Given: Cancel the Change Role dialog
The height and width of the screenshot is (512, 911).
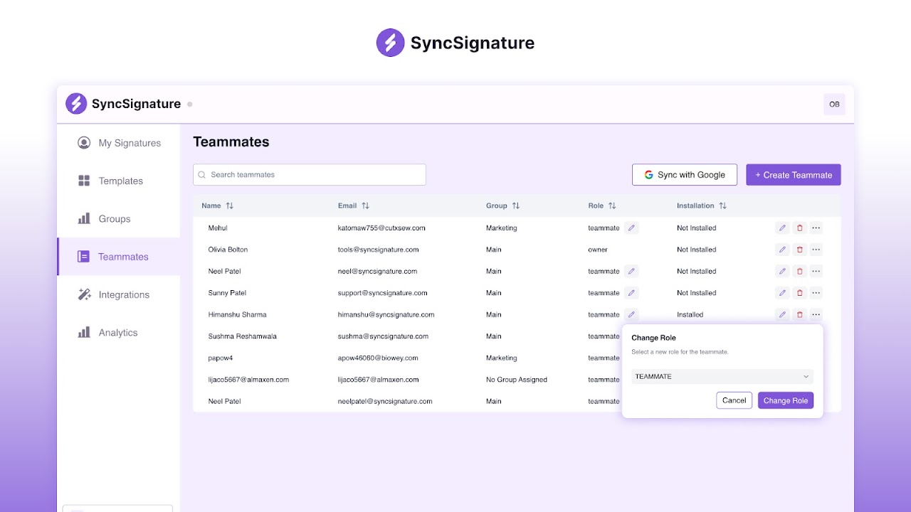Looking at the screenshot, I should (x=734, y=400).
